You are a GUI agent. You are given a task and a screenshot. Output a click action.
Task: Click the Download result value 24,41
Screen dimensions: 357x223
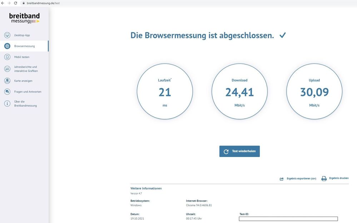tap(239, 92)
